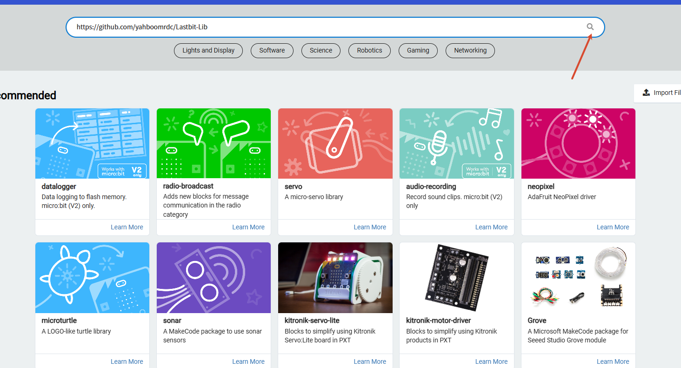Screen dimensions: 681x368
Task: Select the microturtle extension image
Action: tap(93, 278)
